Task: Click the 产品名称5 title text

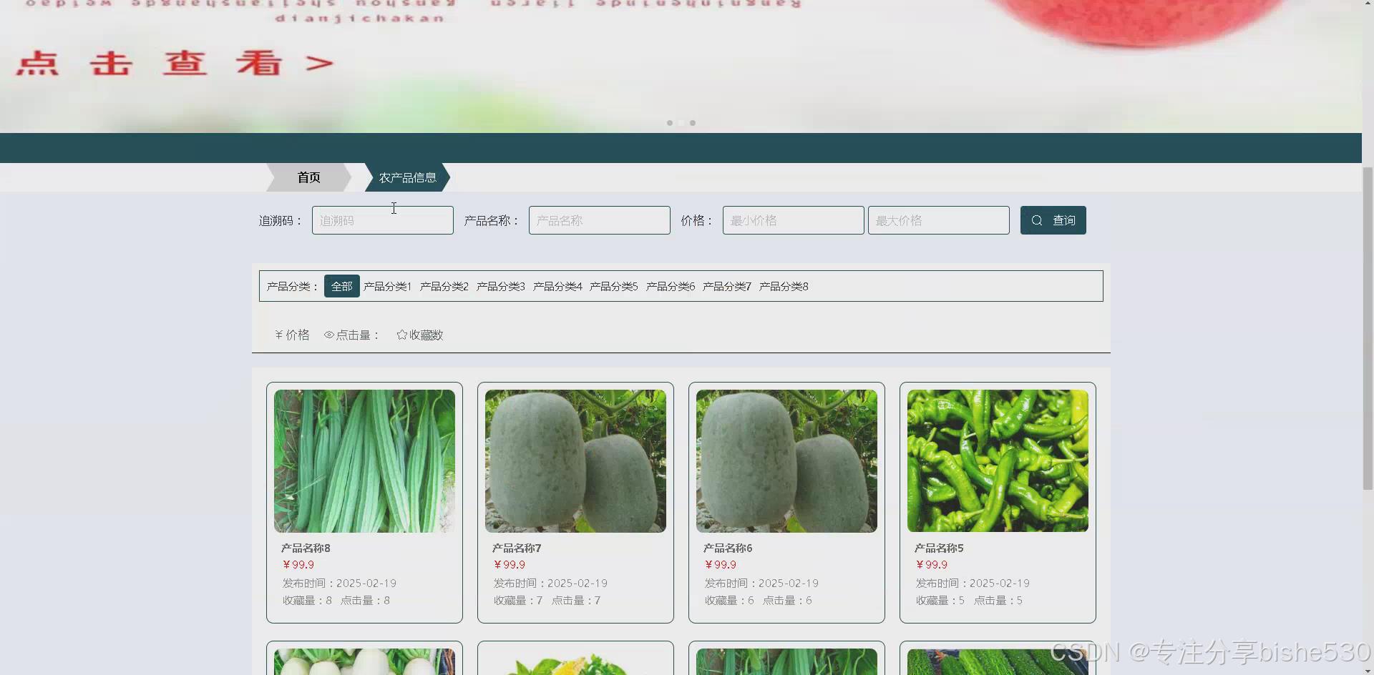Action: coord(939,548)
